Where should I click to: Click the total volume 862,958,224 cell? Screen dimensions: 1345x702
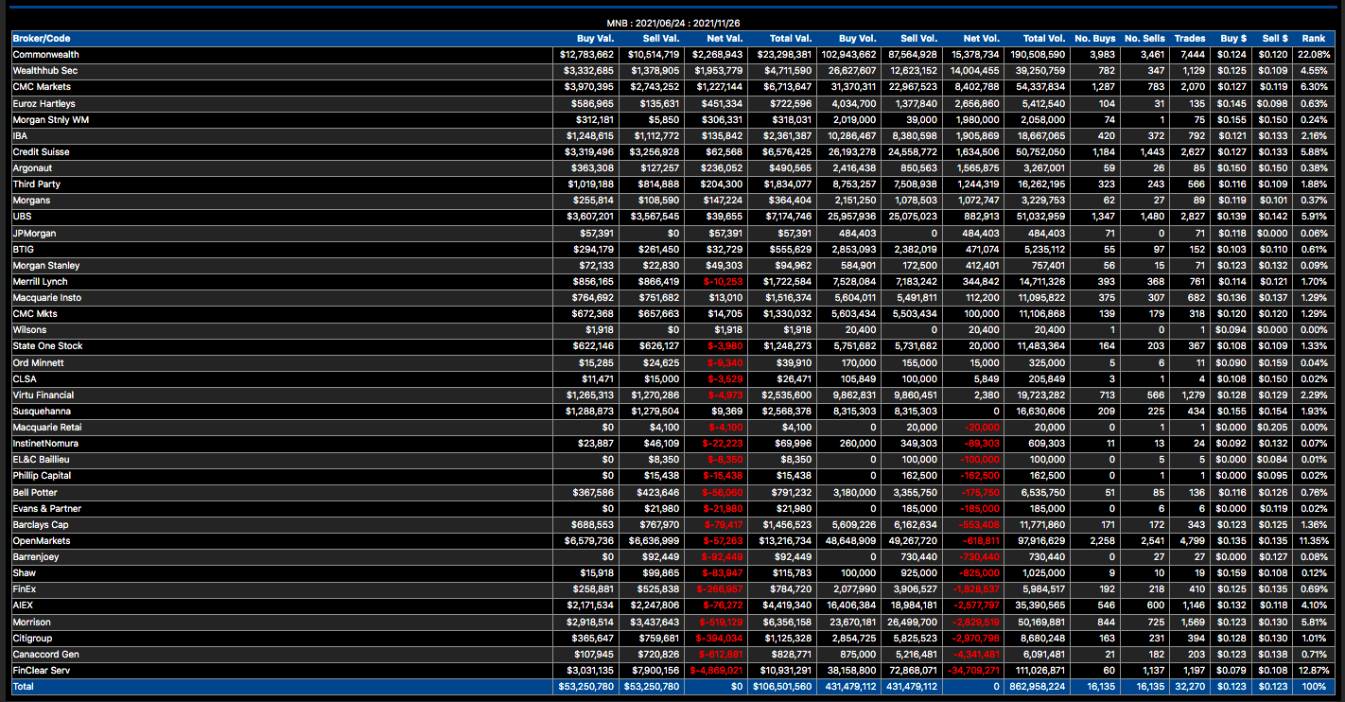[x=1039, y=686]
